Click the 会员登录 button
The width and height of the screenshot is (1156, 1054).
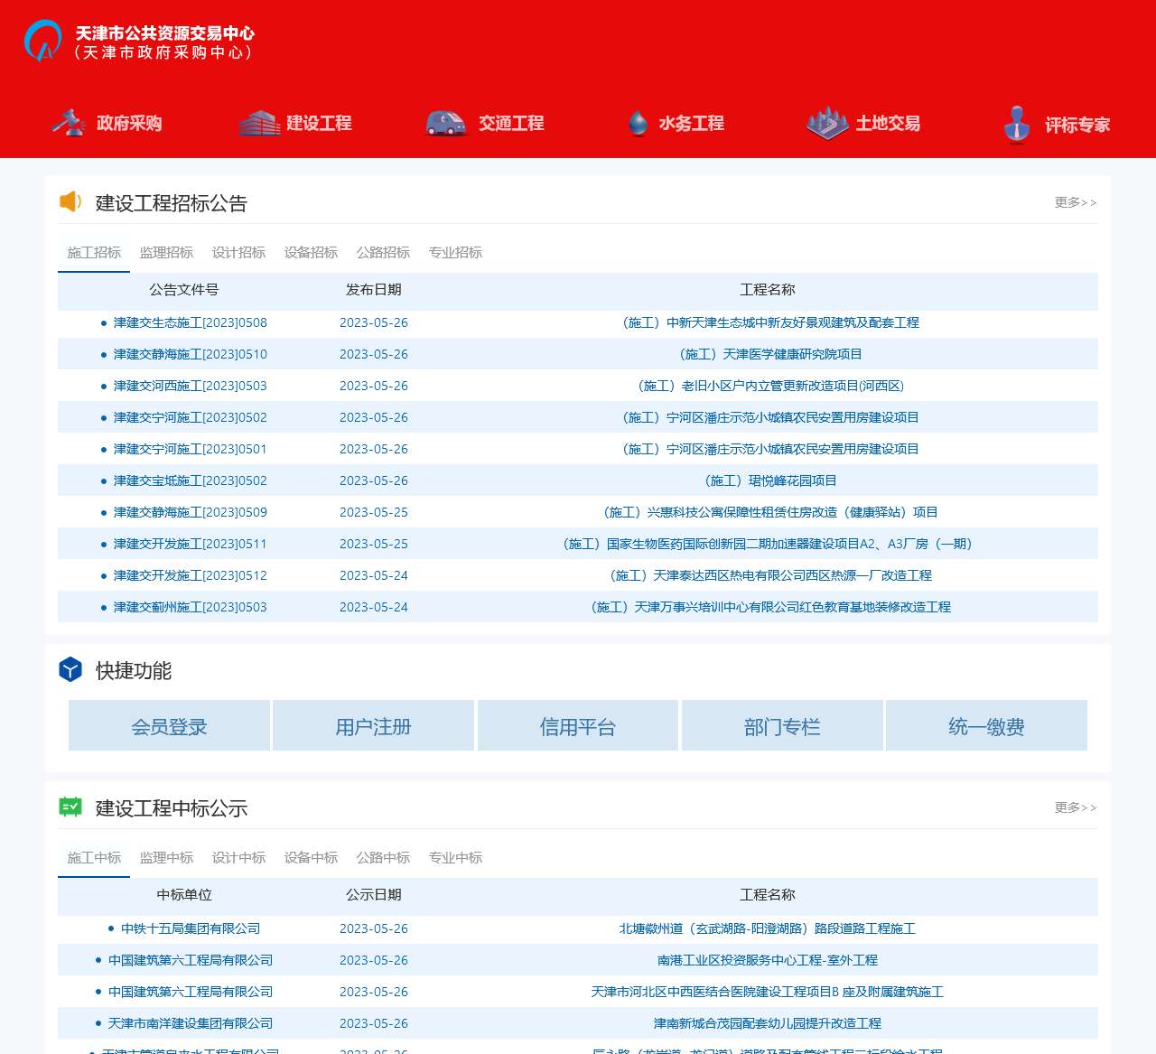pyautogui.click(x=169, y=725)
